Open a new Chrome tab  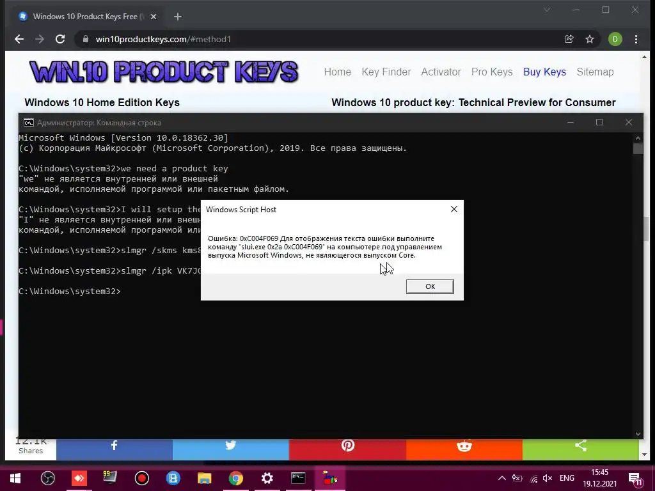[x=178, y=17]
